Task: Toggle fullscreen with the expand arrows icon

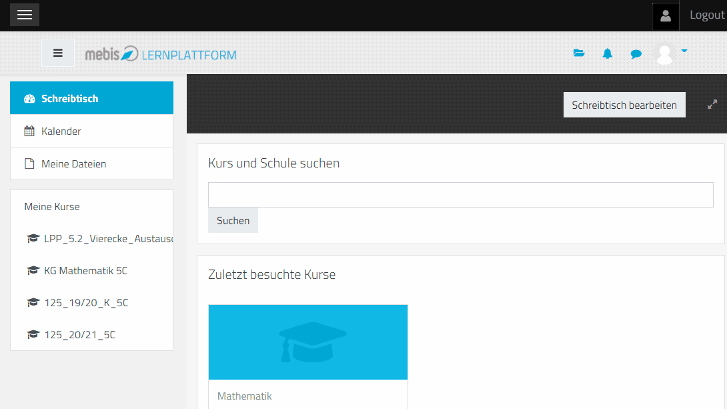Action: [x=712, y=104]
